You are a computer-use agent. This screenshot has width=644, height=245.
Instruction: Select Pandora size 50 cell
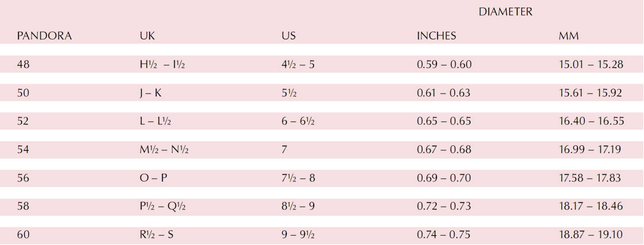pyautogui.click(x=23, y=93)
